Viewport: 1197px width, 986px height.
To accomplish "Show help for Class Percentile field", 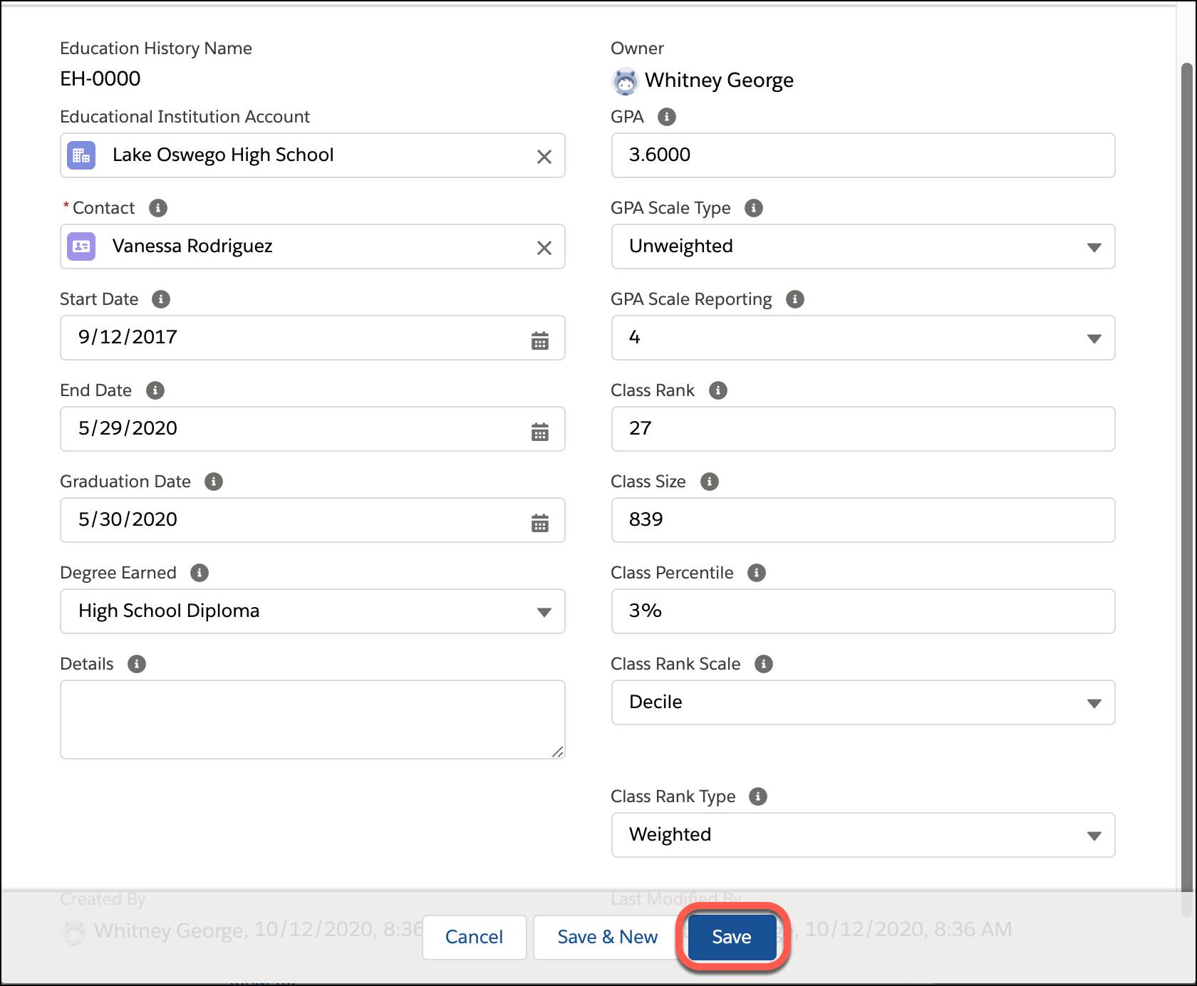I will [757, 573].
